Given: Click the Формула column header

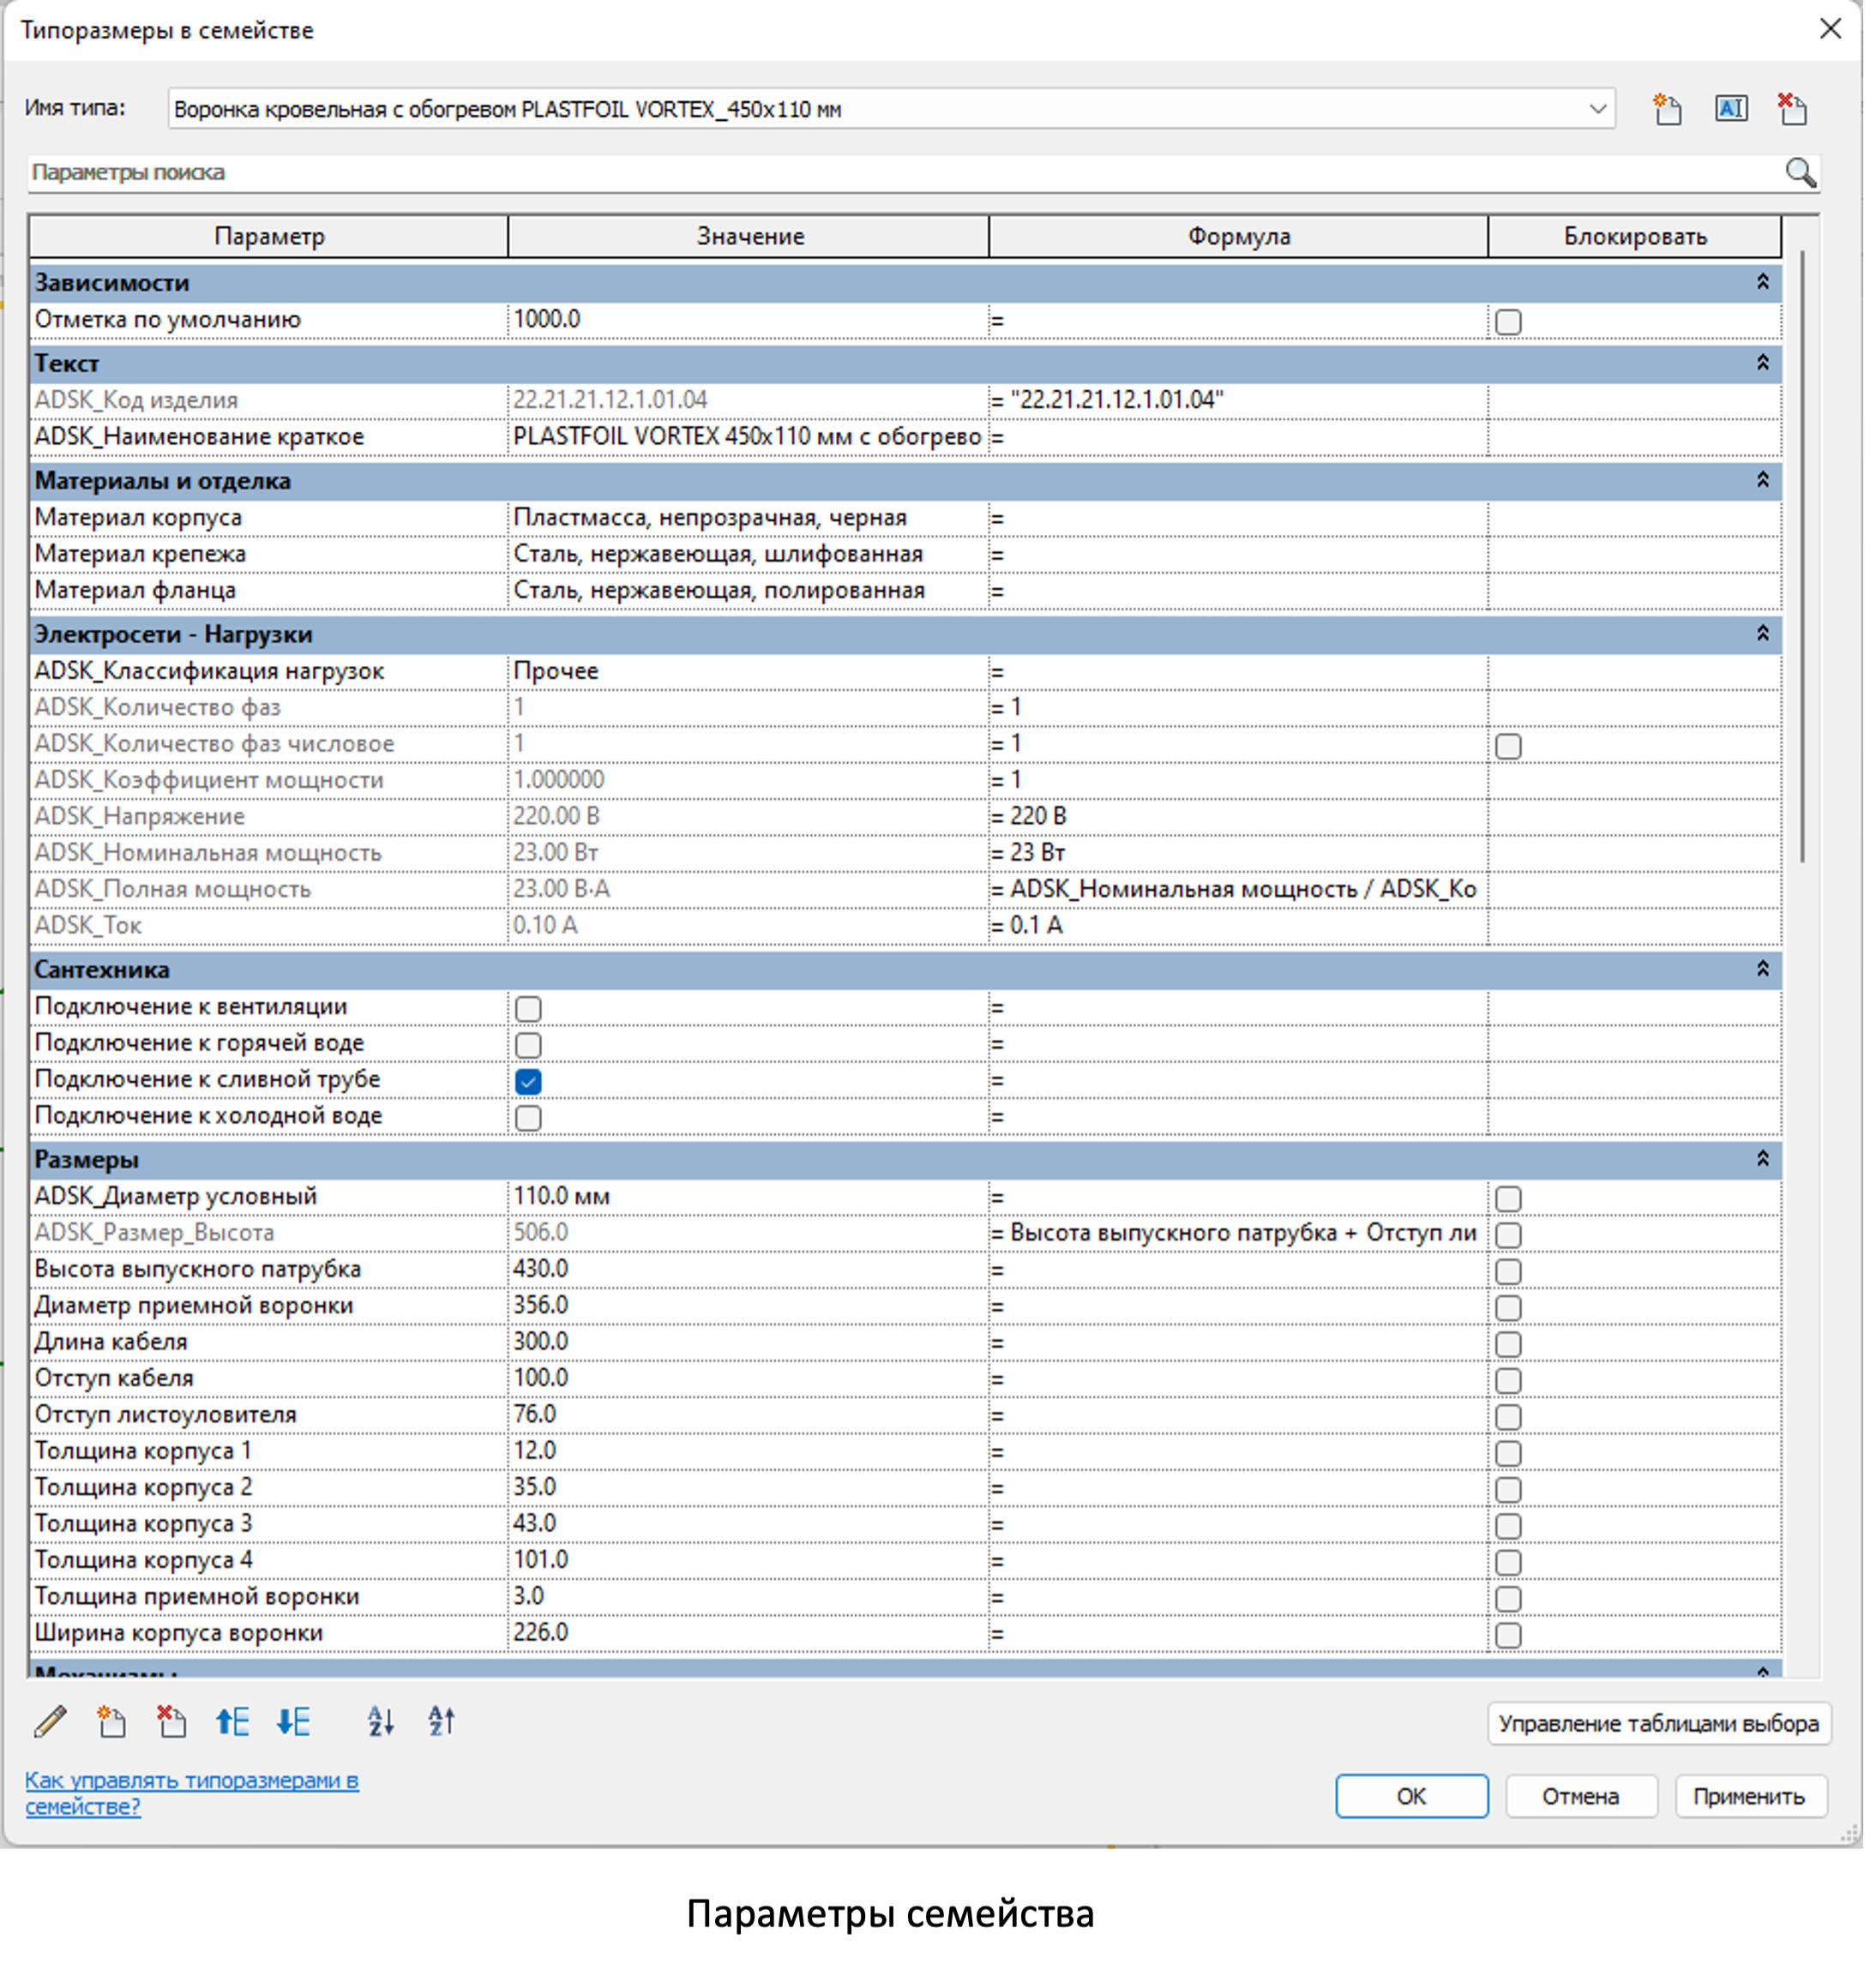Looking at the screenshot, I should 1238,236.
